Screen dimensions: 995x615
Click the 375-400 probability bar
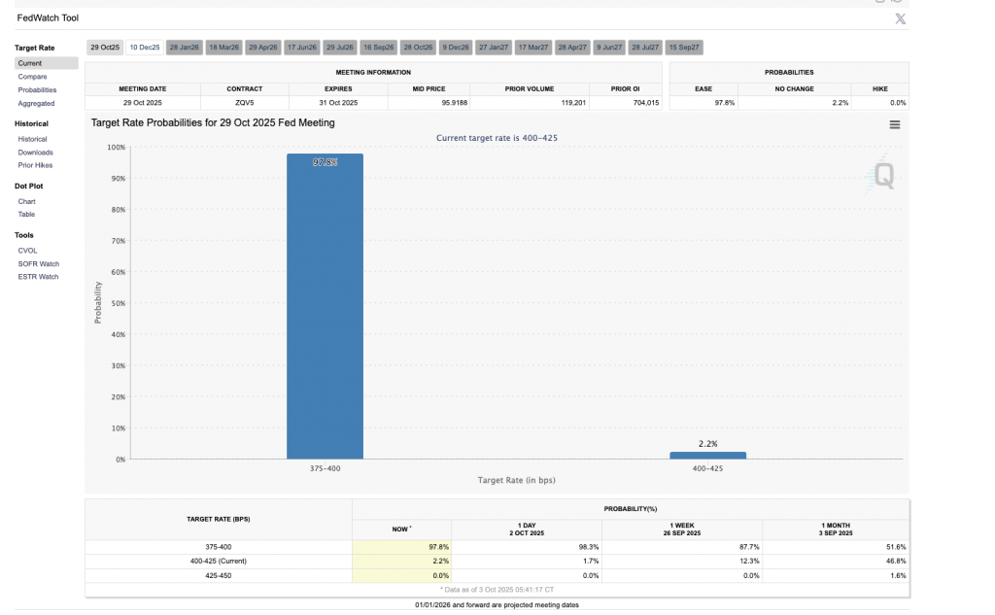(x=325, y=306)
